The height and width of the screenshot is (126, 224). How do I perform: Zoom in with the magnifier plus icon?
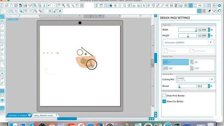63,6
